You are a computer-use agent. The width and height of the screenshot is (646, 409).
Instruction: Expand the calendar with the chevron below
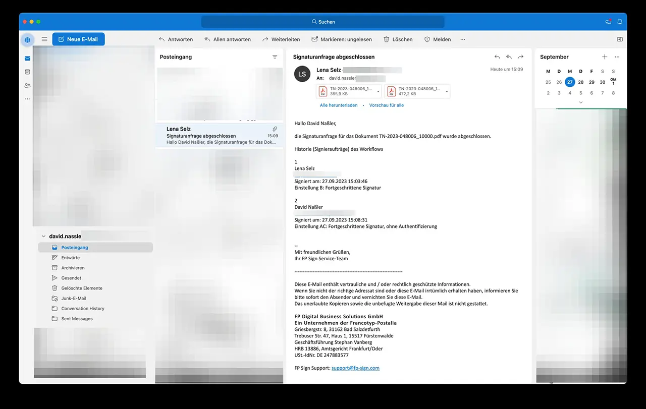(580, 102)
